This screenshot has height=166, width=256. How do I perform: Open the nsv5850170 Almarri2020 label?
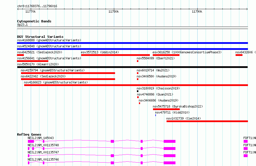point(38,64)
